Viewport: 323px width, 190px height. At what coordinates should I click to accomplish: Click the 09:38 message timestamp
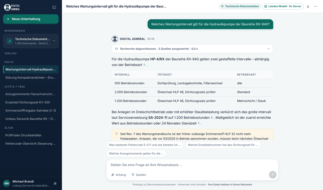151,39
